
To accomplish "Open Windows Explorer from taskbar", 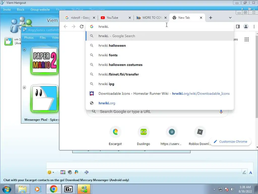I will [x=22, y=189].
